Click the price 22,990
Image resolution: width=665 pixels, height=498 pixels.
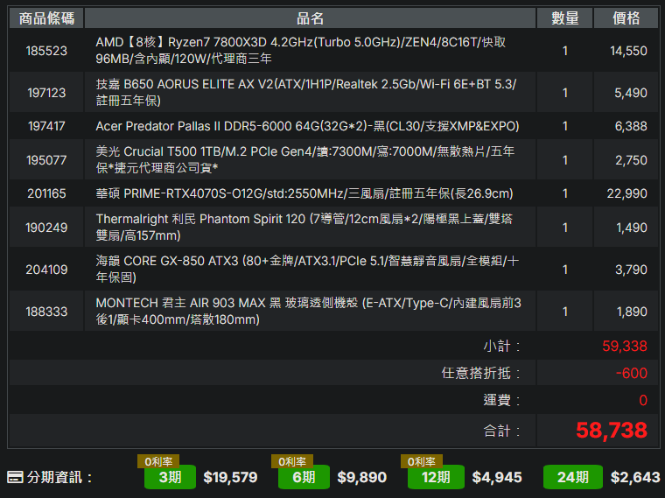pyautogui.click(x=626, y=193)
